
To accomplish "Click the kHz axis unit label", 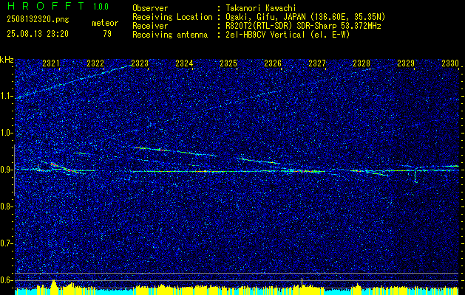I will [x=7, y=60].
